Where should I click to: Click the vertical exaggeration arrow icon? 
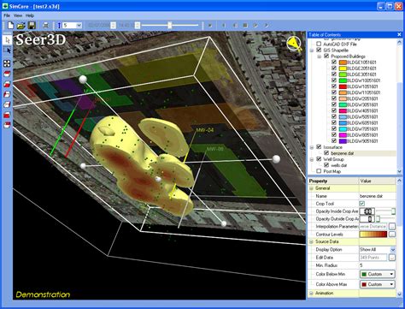(x=59, y=26)
